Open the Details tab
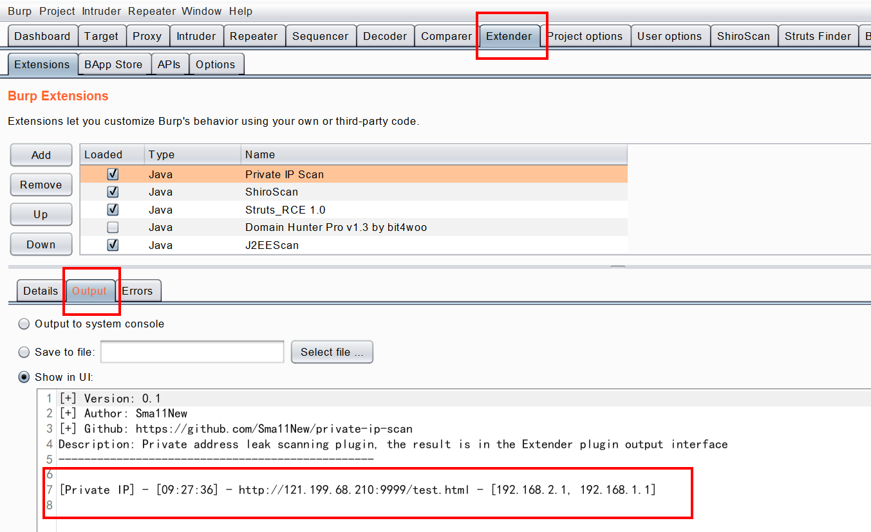This screenshot has width=871, height=532. [x=41, y=291]
